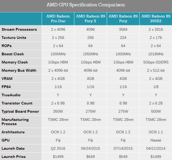Click the VRAM row label
The width and height of the screenshot is (172, 160).
pos(7,79)
